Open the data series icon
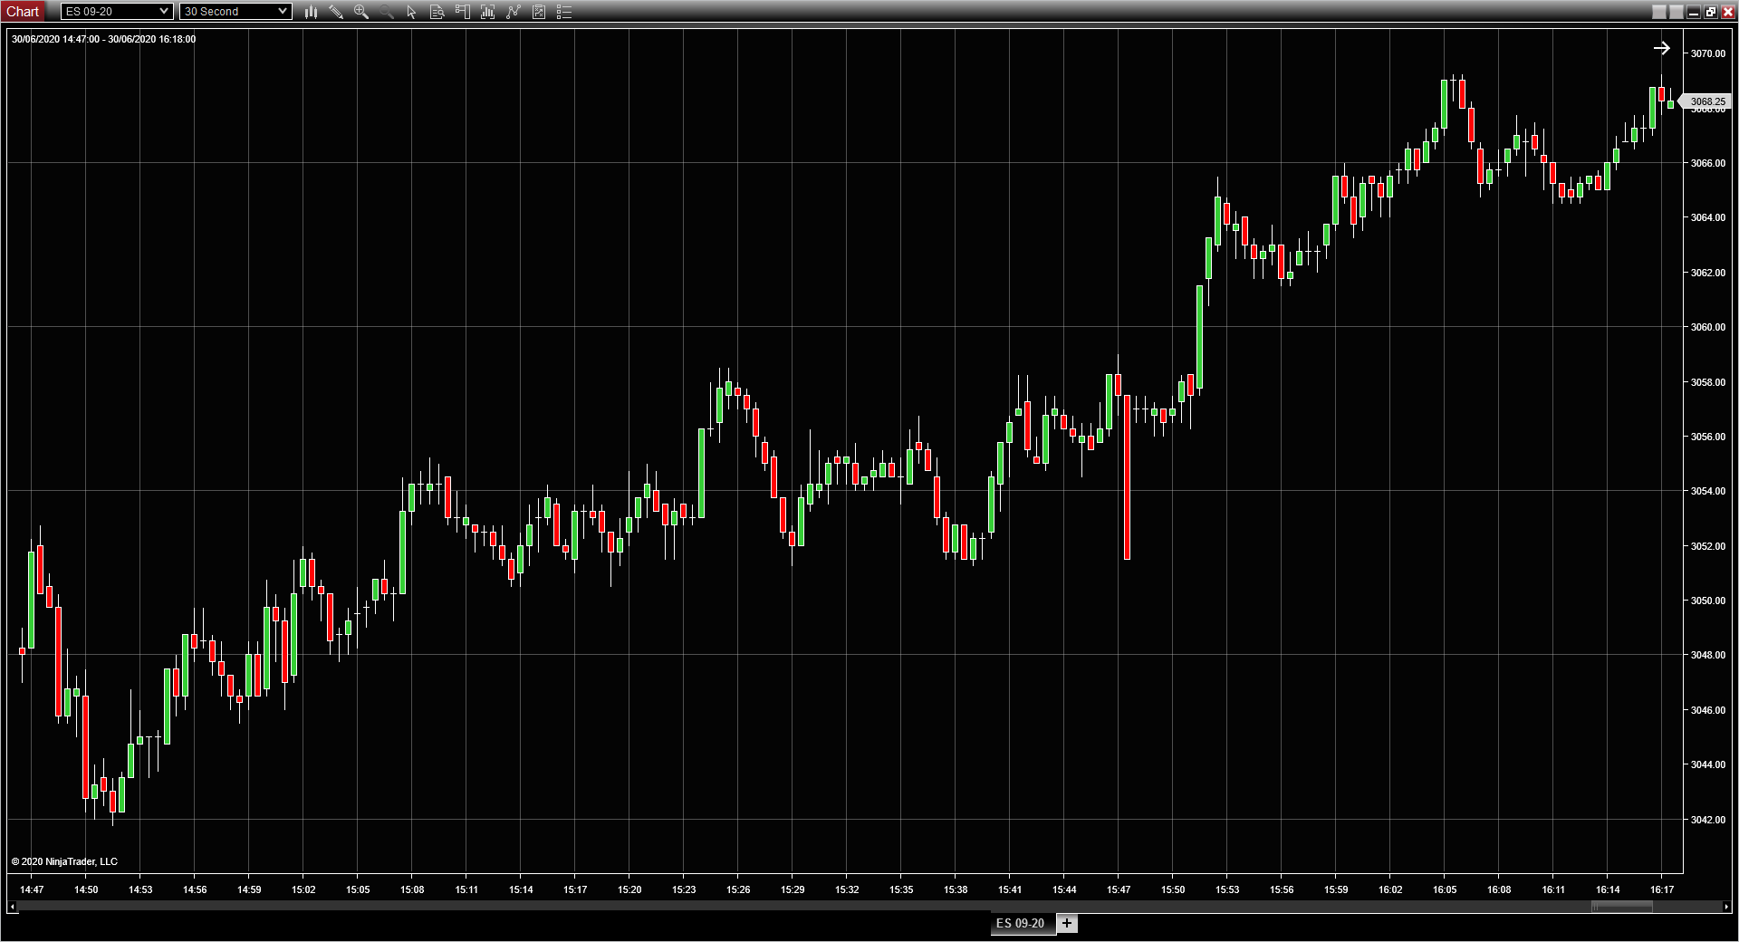This screenshot has height=942, width=1739. pyautogui.click(x=488, y=12)
